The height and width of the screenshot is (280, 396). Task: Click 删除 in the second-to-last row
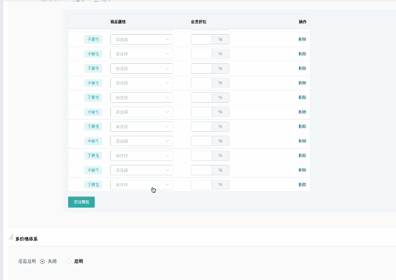pyautogui.click(x=303, y=170)
